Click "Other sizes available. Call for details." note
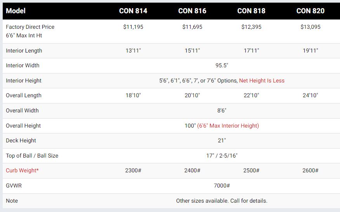The width and height of the screenshot is (340, 212). tap(222, 201)
